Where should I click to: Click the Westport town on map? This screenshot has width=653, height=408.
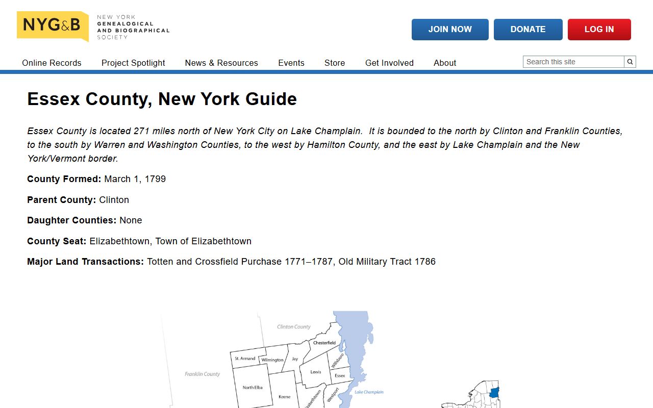(x=332, y=396)
